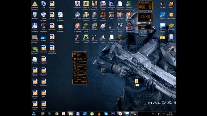Show hidden tray icons arrow
207x116 pixels.
tap(156, 114)
